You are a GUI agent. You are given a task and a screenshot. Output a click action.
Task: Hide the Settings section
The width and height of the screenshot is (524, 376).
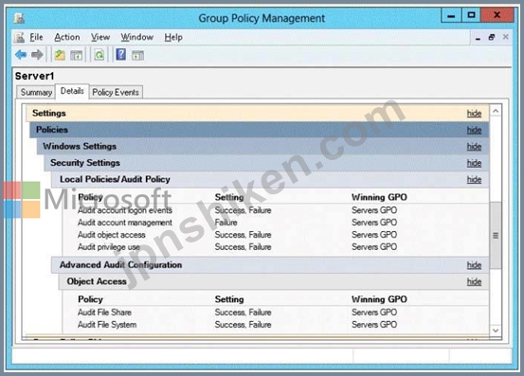(x=474, y=114)
